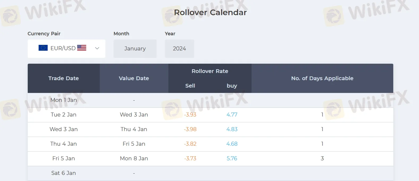
Task: Click the 2024 year field
Action: (179, 49)
